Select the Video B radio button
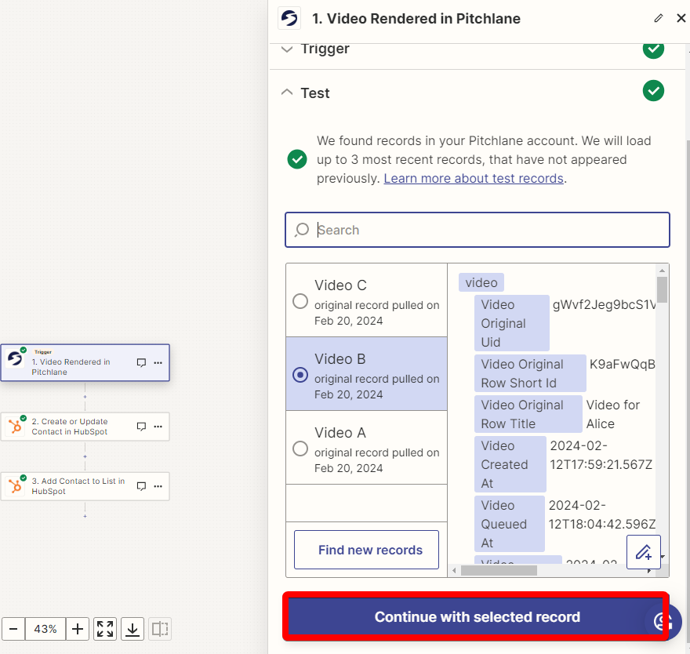This screenshot has height=654, width=690. [x=300, y=375]
